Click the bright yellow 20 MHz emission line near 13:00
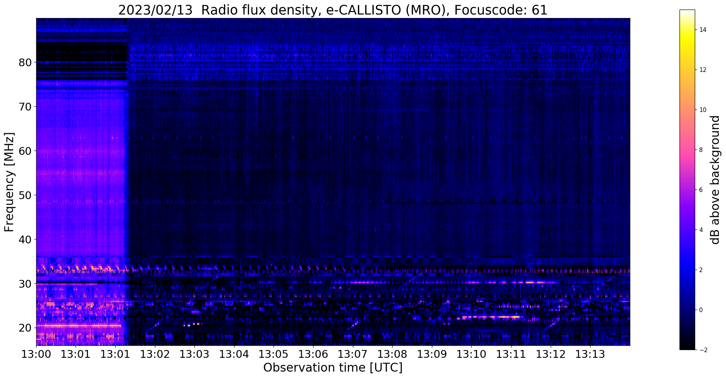Screen dimensions: 726x378 [x=79, y=325]
